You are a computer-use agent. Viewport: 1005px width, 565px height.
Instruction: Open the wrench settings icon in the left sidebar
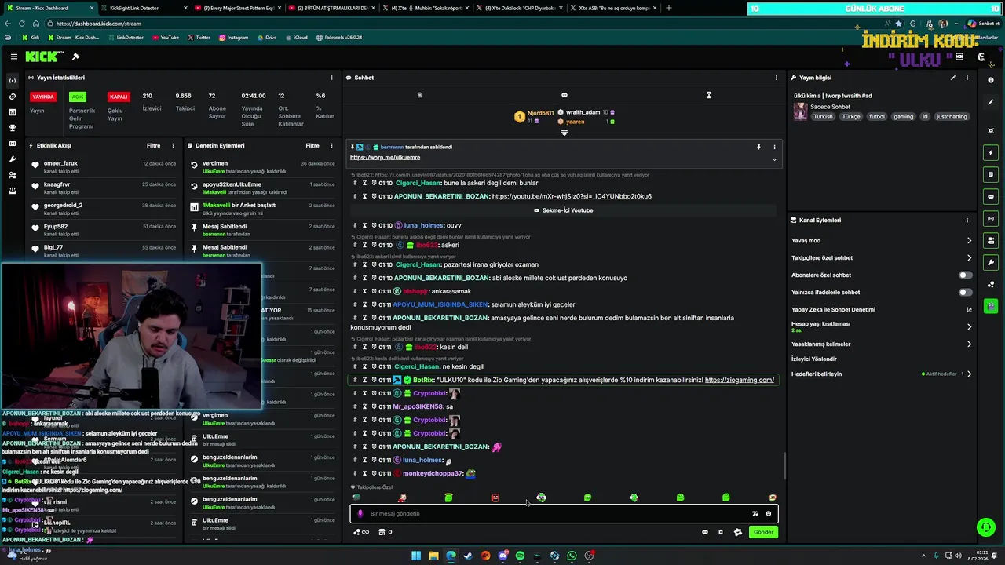(12, 159)
